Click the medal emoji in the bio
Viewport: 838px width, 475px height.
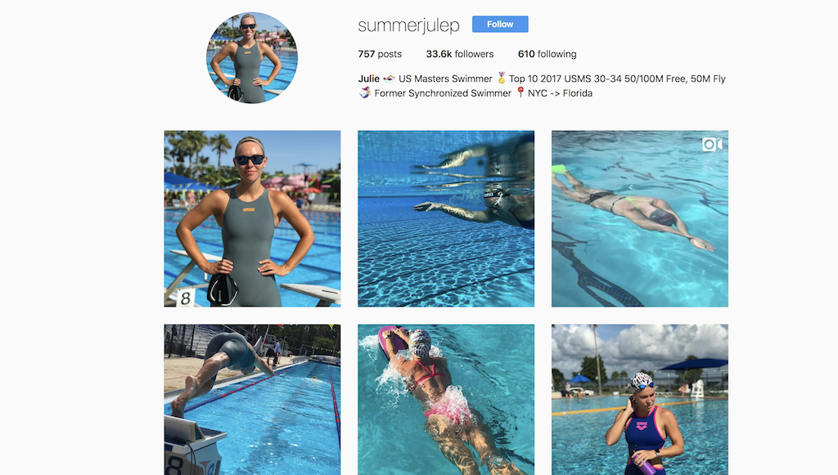click(x=502, y=78)
